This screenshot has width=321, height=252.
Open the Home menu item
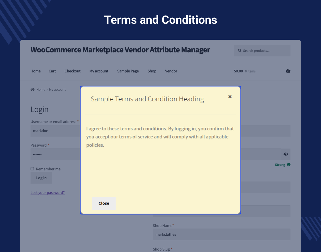pyautogui.click(x=36, y=71)
